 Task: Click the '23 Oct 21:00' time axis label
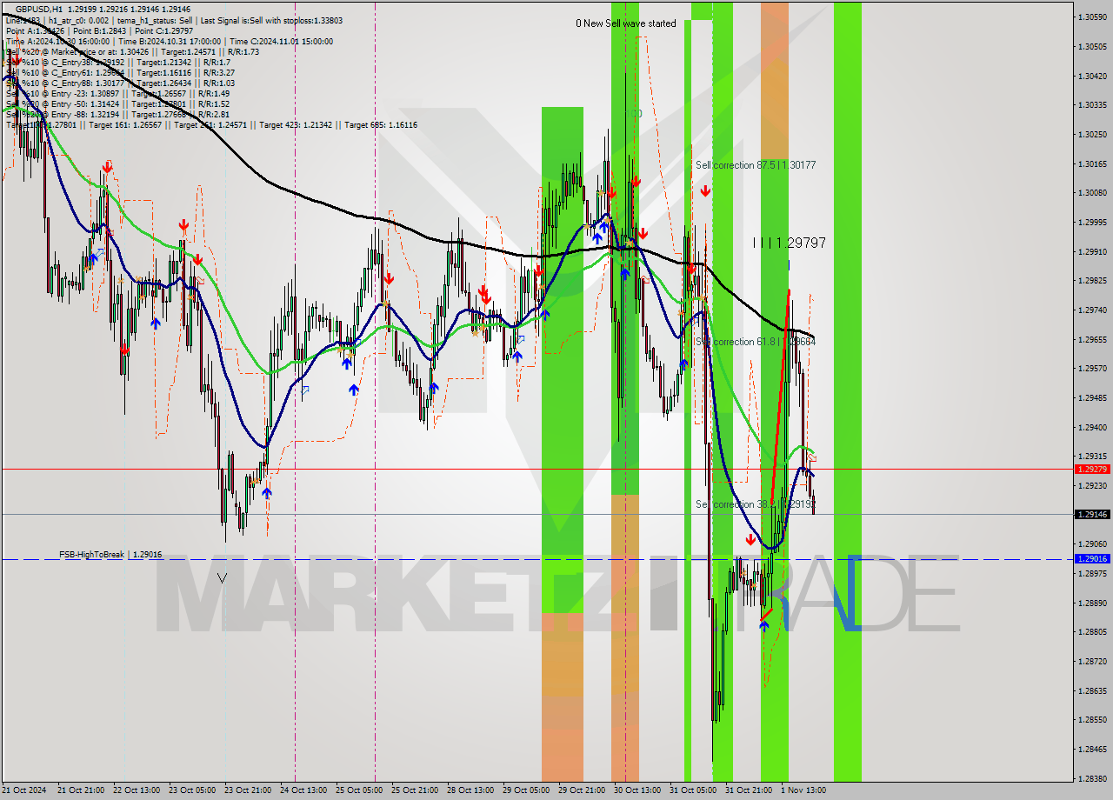click(248, 790)
